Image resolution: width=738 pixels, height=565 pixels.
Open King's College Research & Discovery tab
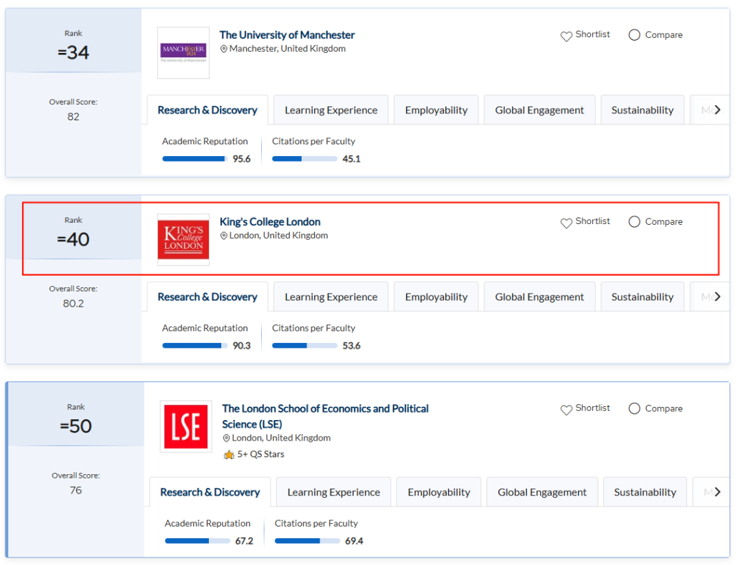pyautogui.click(x=208, y=297)
